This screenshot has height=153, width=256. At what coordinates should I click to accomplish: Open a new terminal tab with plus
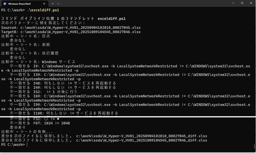pyautogui.click(x=53, y=4)
